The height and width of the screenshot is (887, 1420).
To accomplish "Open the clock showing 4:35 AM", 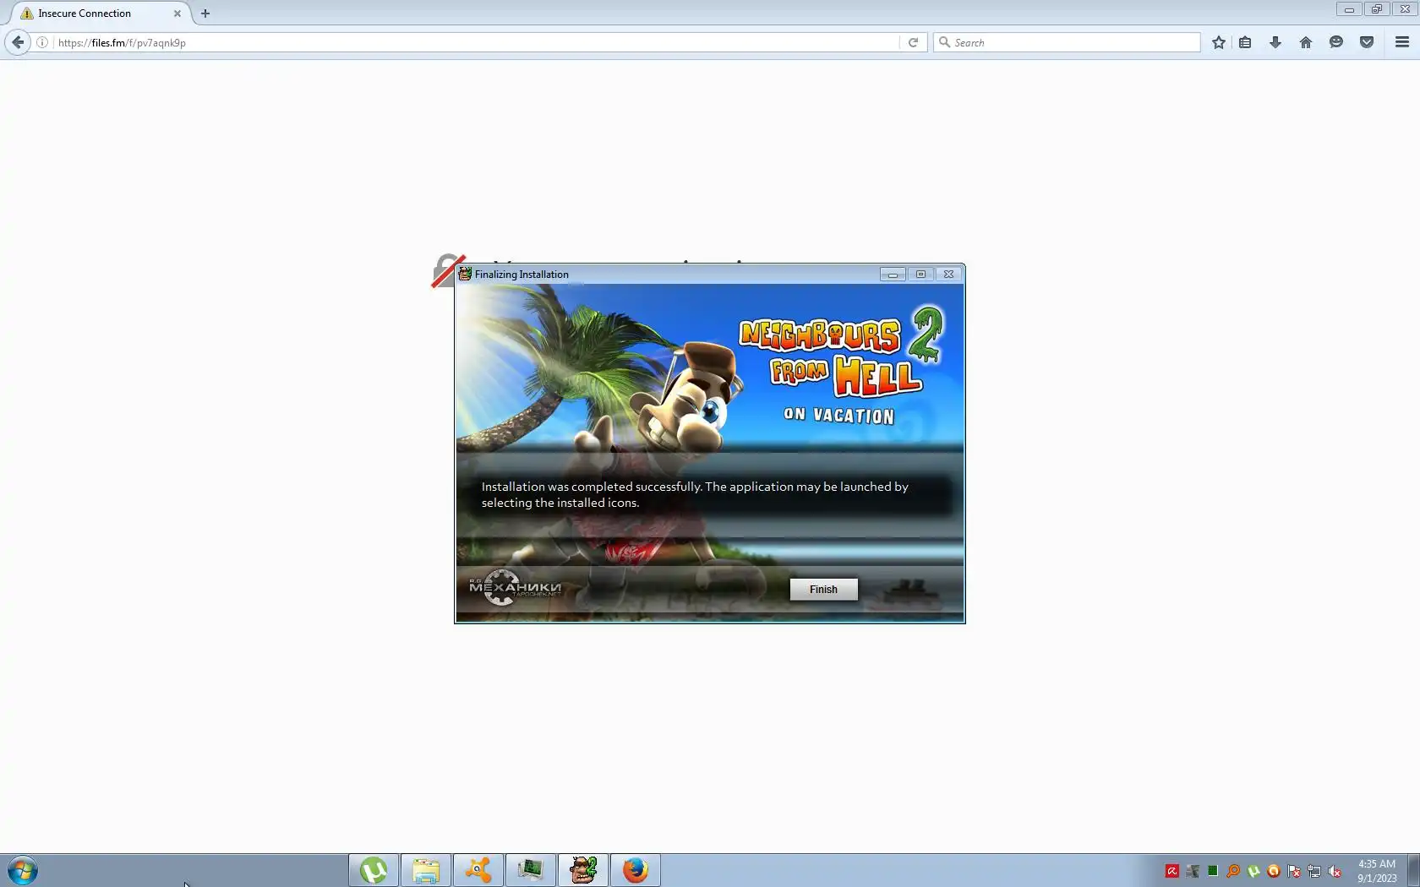I will point(1377,871).
